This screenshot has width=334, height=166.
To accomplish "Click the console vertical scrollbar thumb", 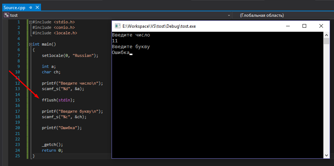I will [x=326, y=41].
